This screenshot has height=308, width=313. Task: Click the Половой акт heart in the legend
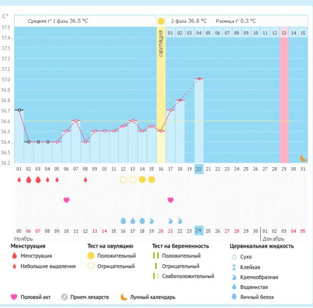[x=14, y=297]
